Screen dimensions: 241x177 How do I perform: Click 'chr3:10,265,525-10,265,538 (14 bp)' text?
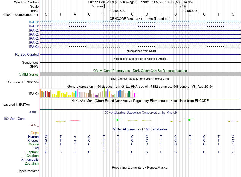point(166,2)
